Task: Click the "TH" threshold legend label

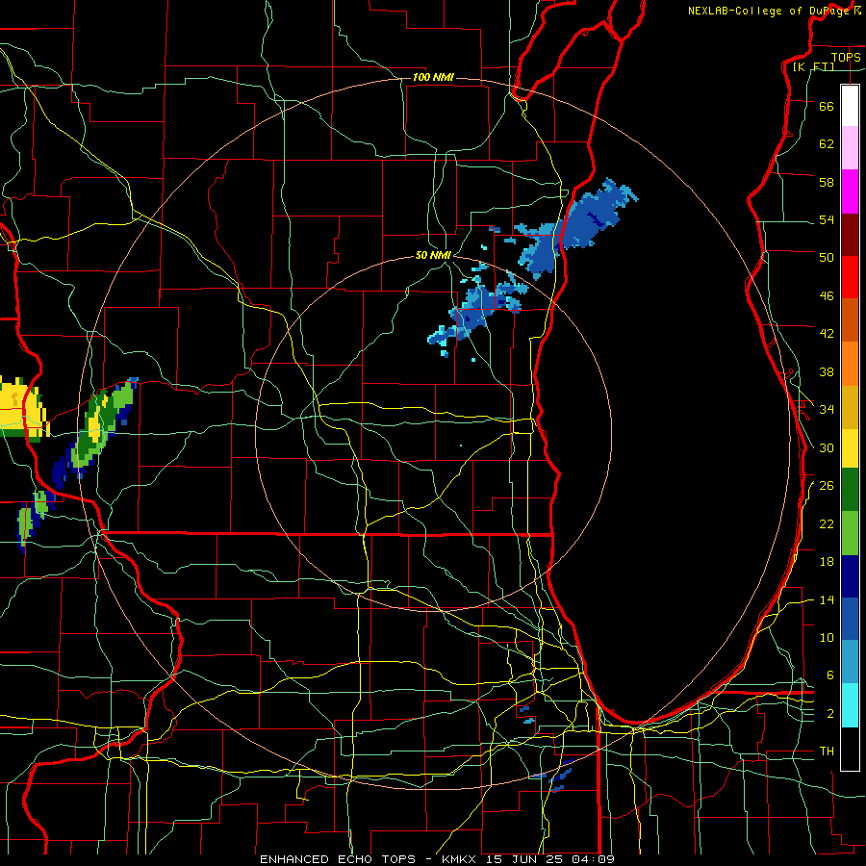Action: [x=827, y=751]
